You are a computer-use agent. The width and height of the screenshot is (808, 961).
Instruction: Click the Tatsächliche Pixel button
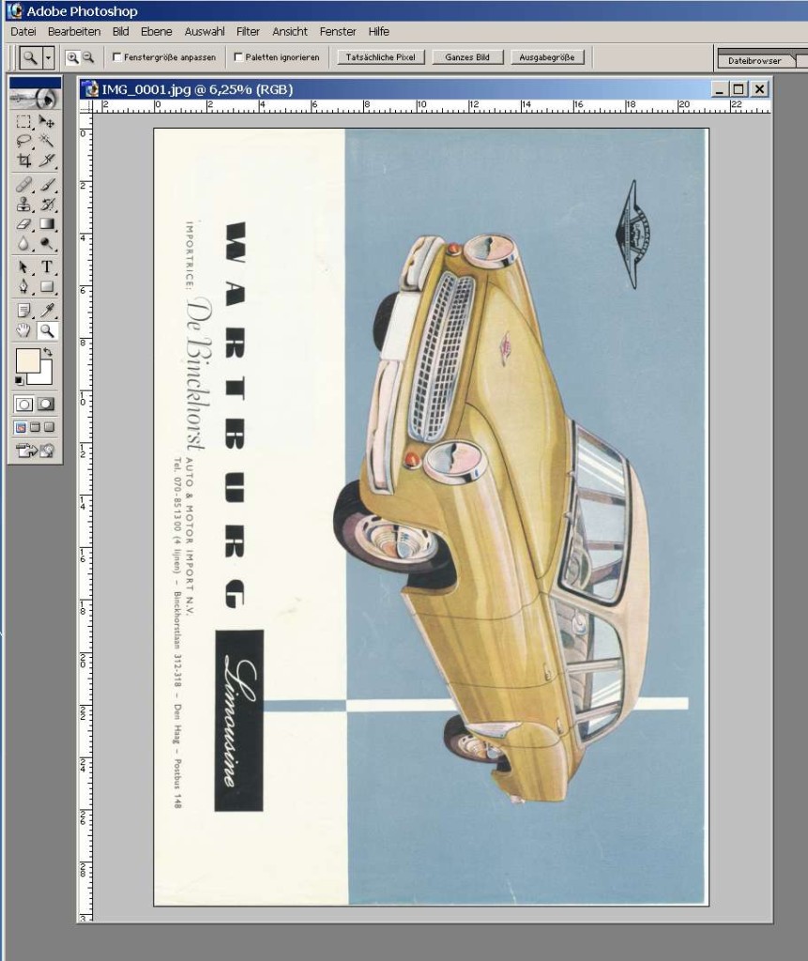click(x=381, y=57)
